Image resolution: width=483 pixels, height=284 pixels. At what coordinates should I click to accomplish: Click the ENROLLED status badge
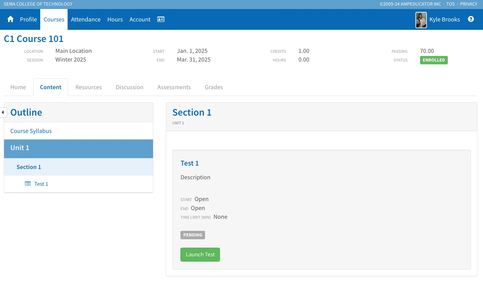[434, 60]
